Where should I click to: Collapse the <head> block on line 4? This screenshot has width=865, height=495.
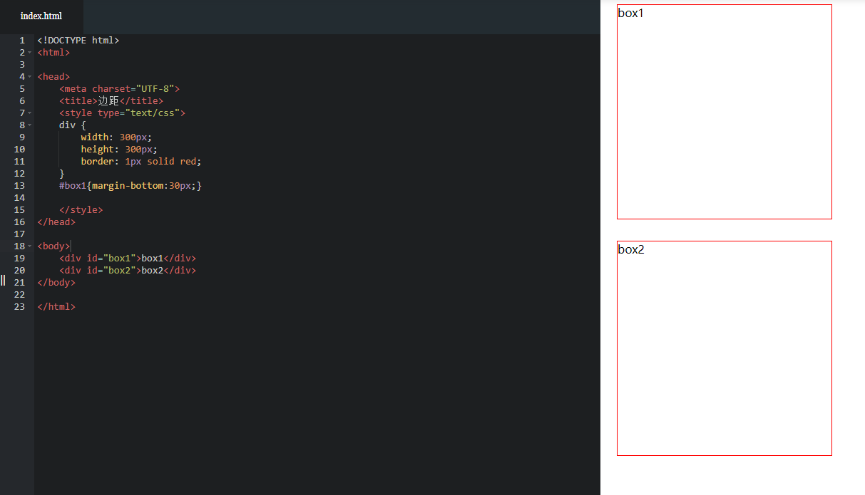click(30, 77)
